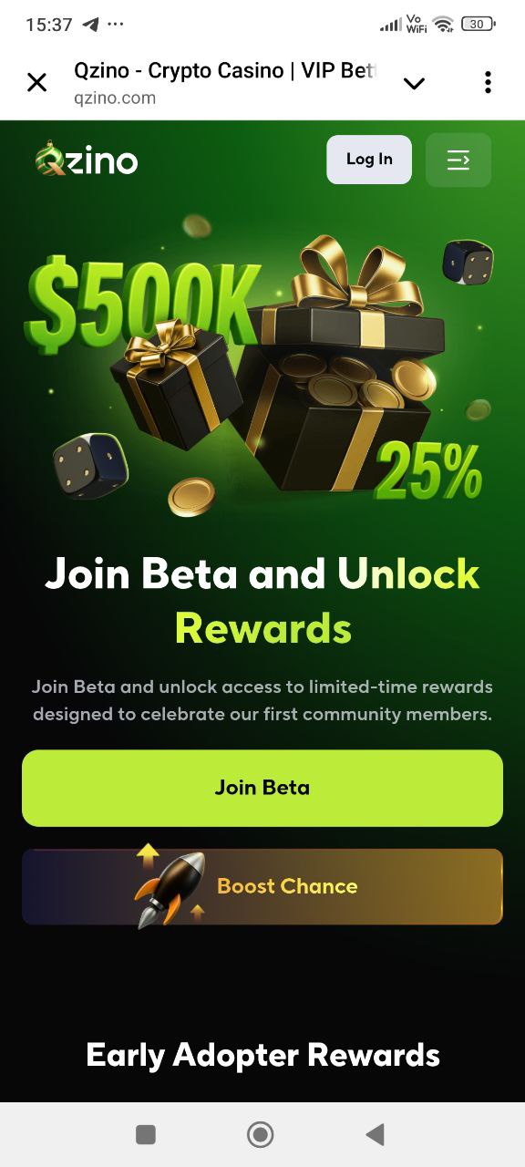Tap the Android recent apps square
Screen dimensions: 525x1167
click(x=146, y=1134)
